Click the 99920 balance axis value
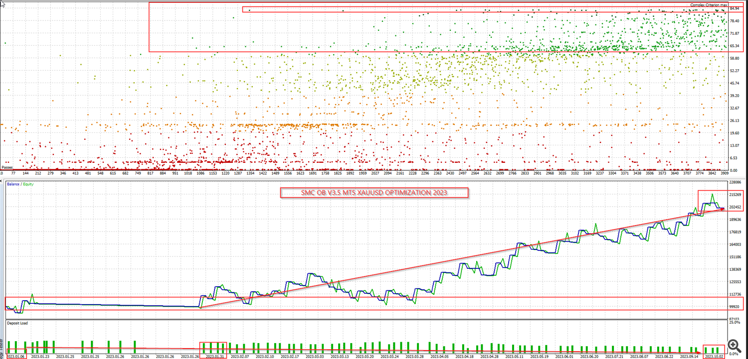 tap(735, 307)
